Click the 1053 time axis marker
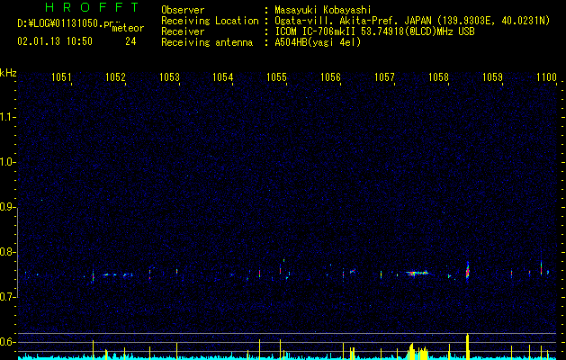 pyautogui.click(x=169, y=77)
